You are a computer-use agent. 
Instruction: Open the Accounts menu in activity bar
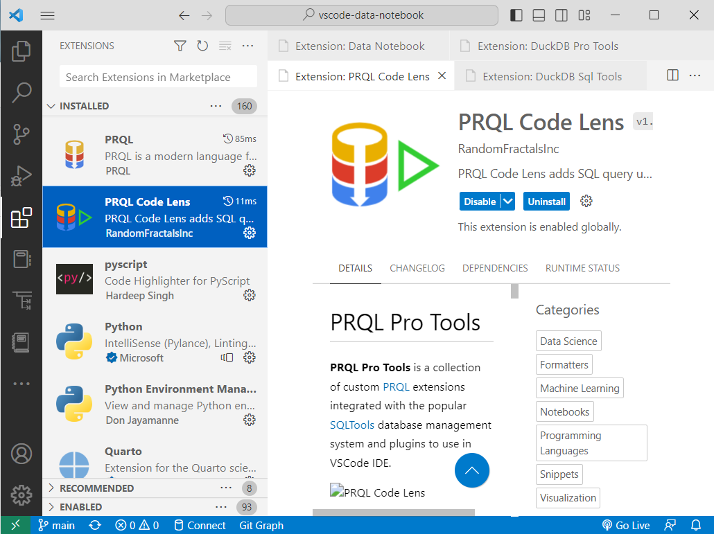coord(21,454)
